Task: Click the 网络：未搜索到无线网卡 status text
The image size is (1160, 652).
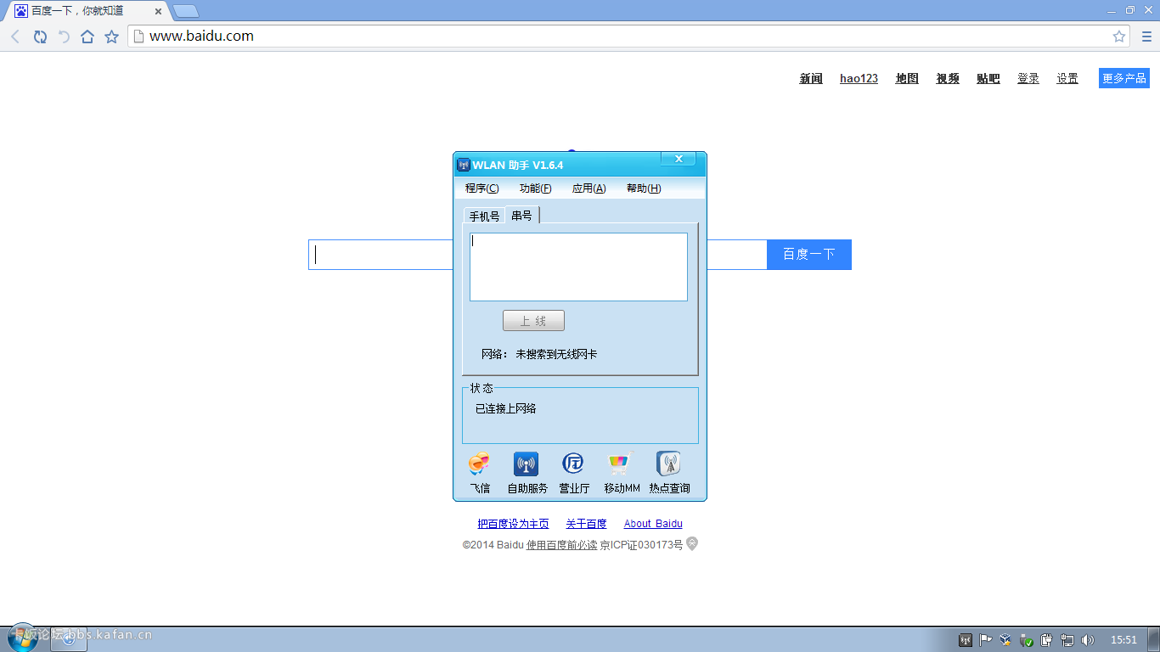Action: tap(539, 354)
